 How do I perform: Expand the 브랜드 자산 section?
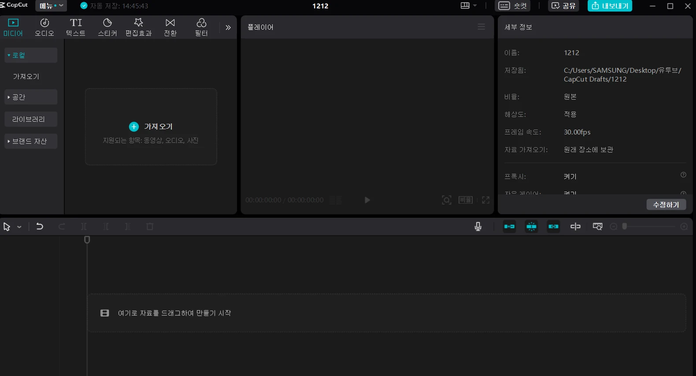click(x=31, y=141)
